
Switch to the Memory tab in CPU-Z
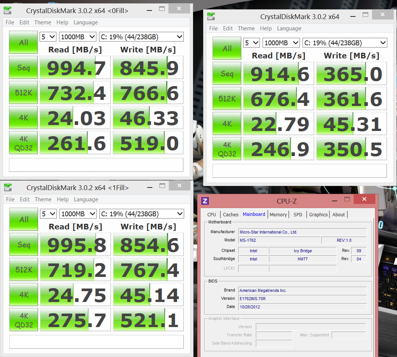(278, 215)
